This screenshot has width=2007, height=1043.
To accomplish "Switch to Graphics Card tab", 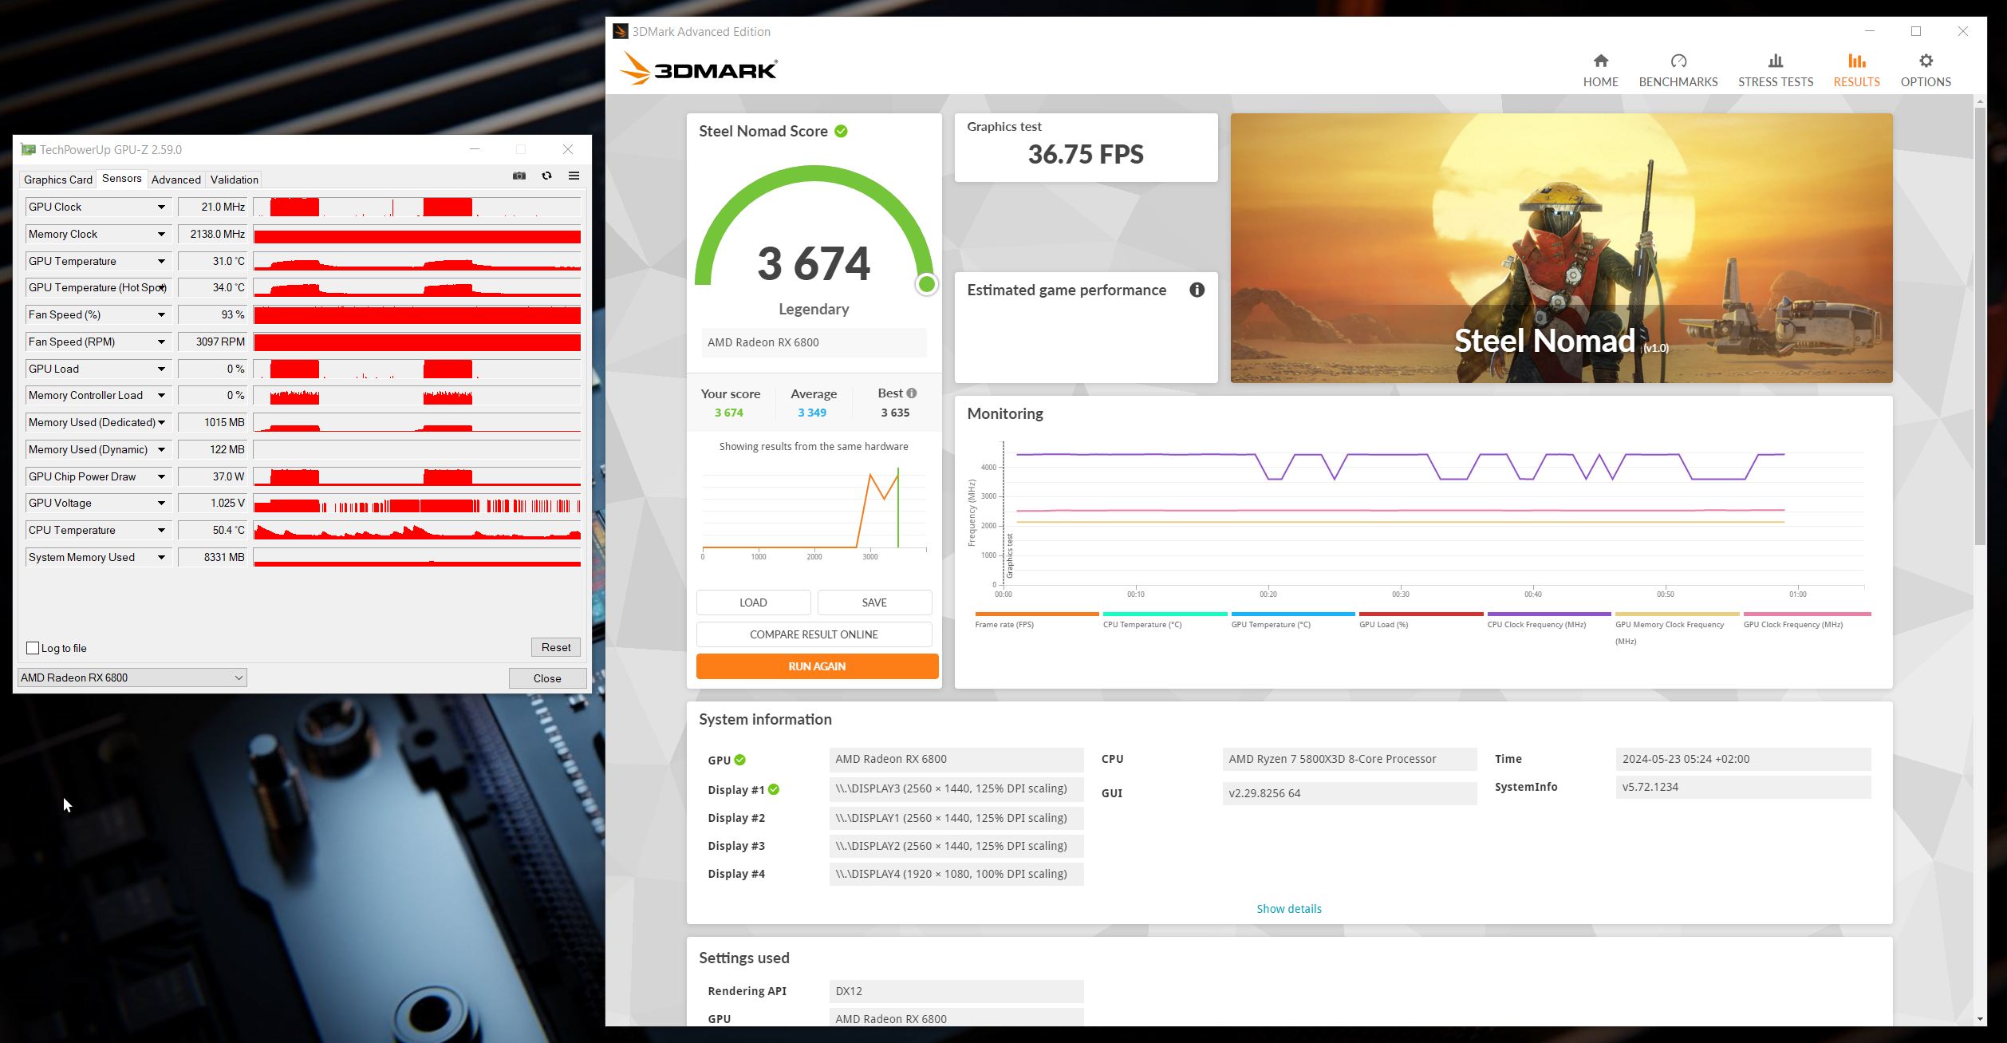I will [x=57, y=180].
